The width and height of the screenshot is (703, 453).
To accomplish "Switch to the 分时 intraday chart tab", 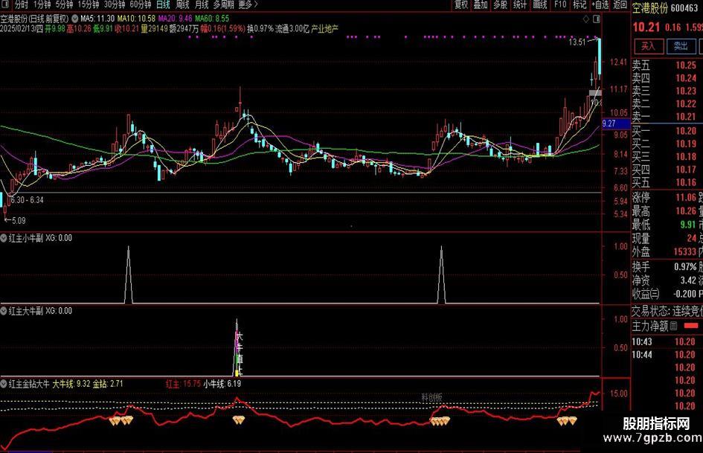I will click(x=21, y=4).
